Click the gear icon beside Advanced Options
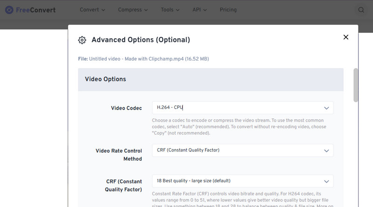The image size is (373, 207). (82, 40)
